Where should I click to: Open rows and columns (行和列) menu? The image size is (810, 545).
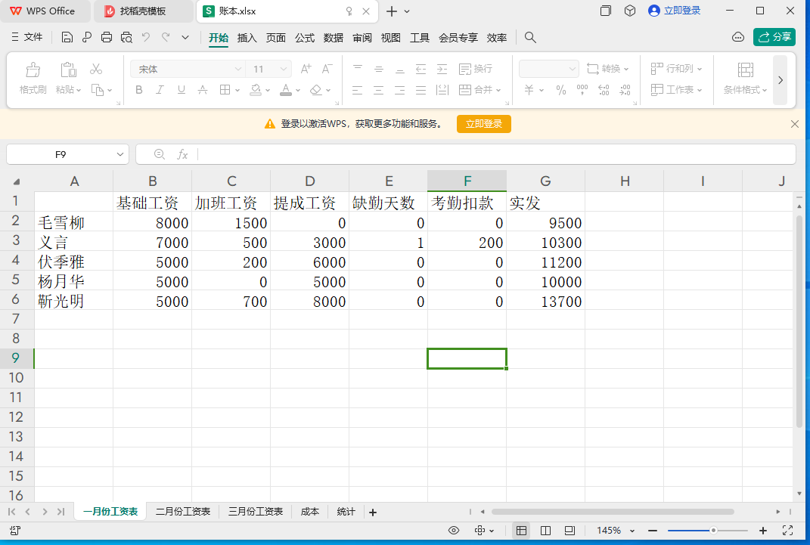tap(676, 69)
